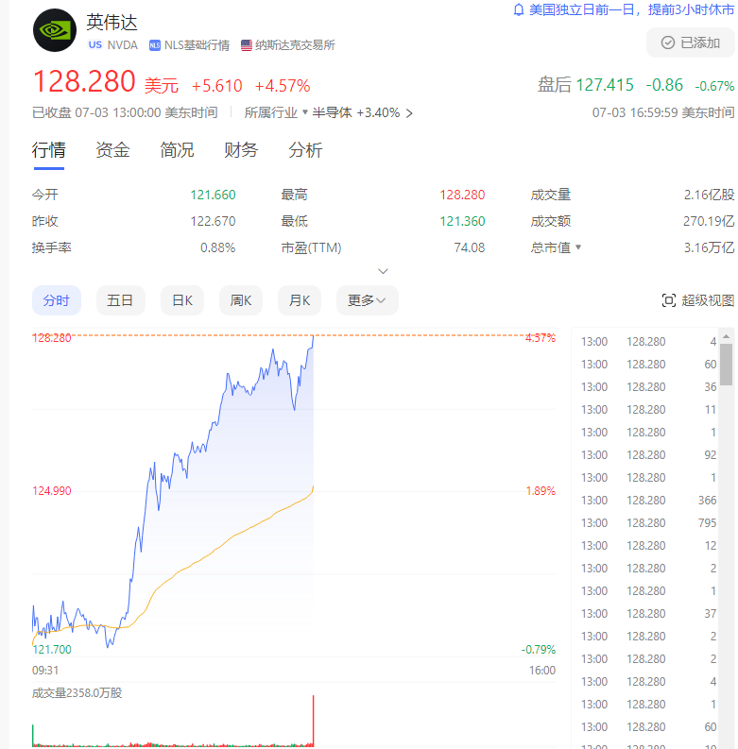Click the NVIDIA logo icon

pos(55,30)
